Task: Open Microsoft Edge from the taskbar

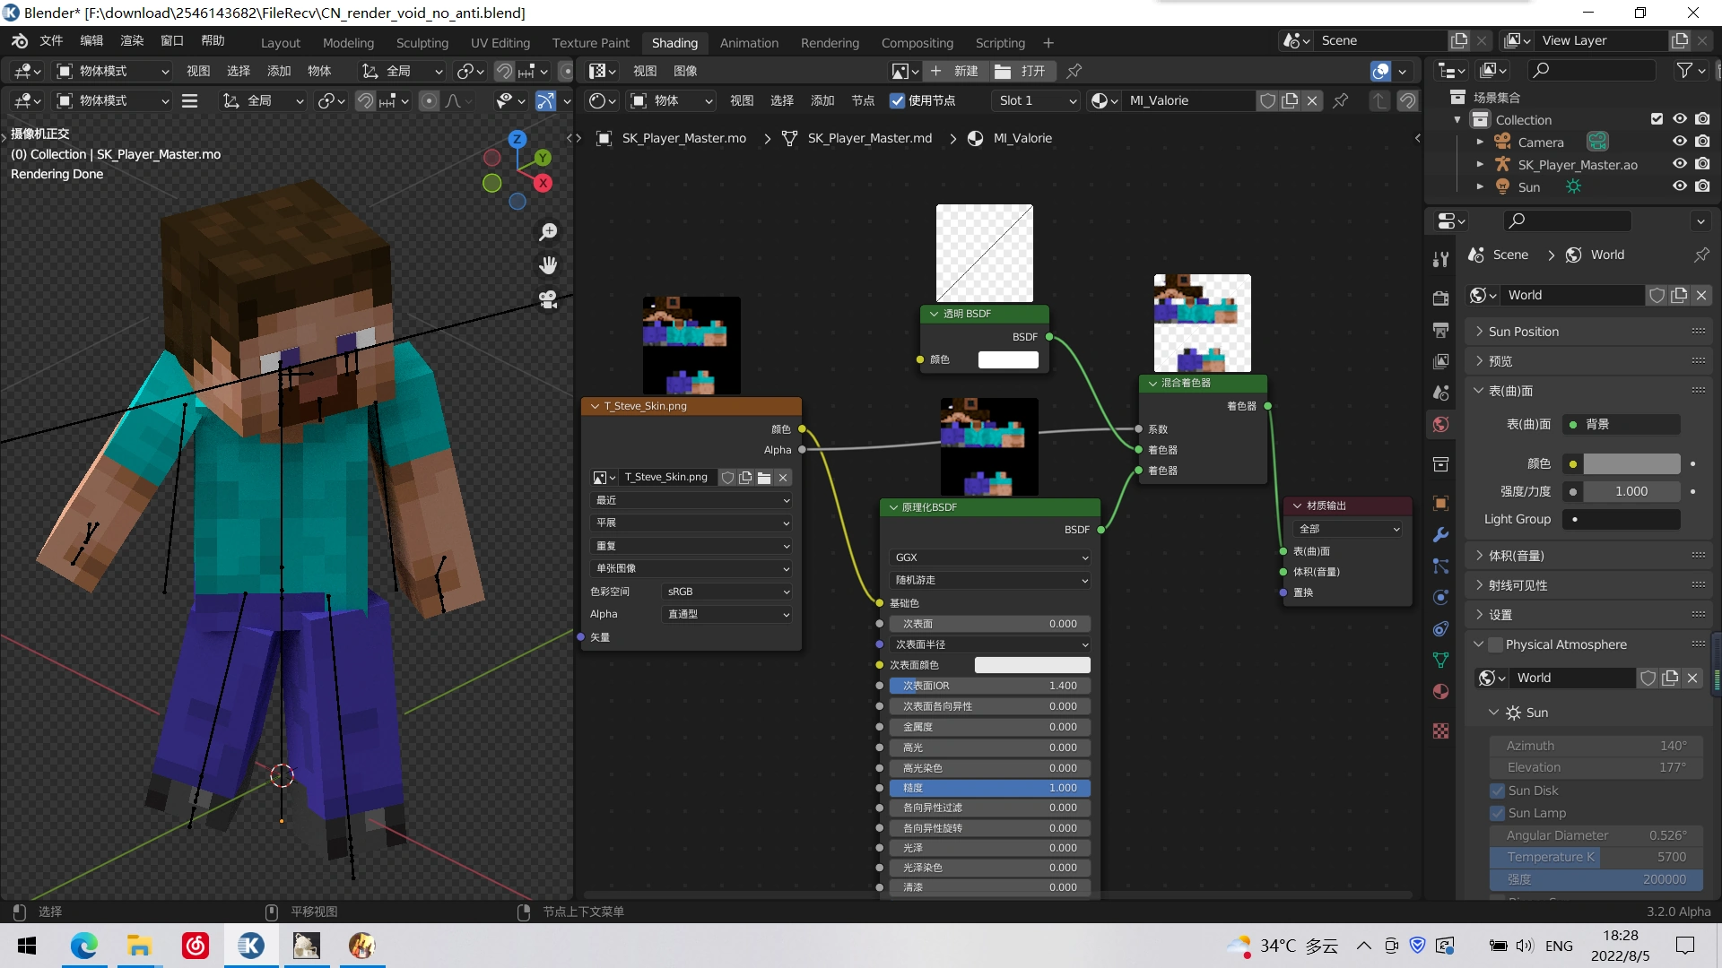Action: 83,946
